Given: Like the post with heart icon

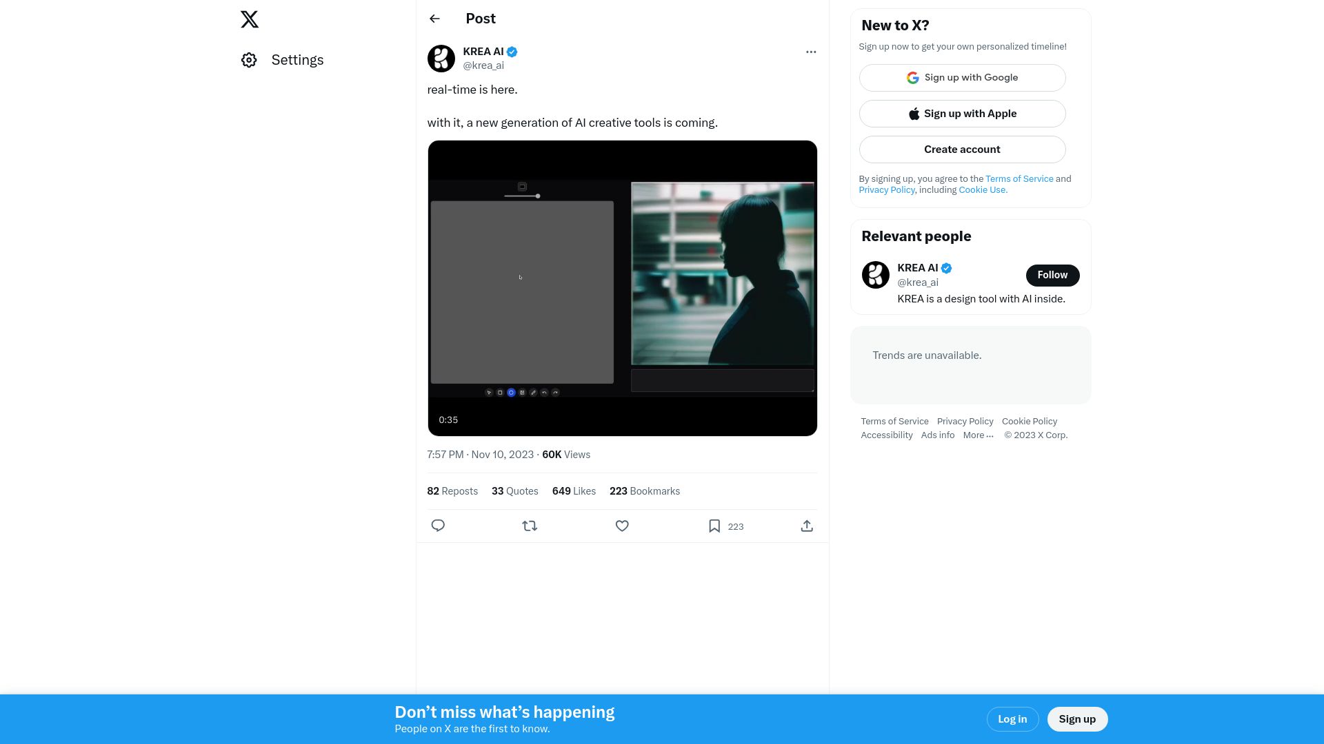Looking at the screenshot, I should (x=622, y=526).
